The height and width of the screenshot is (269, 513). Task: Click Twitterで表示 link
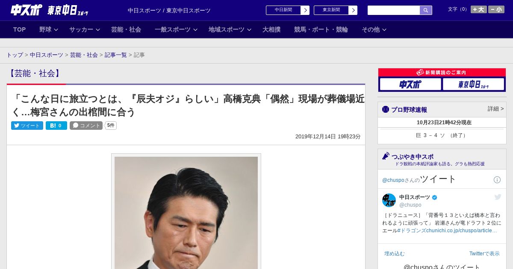click(484, 254)
